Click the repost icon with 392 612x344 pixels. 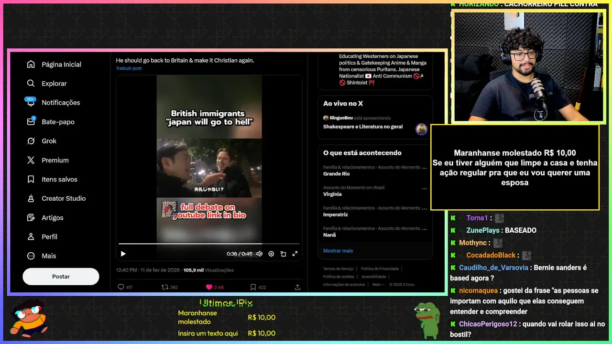coord(164,287)
